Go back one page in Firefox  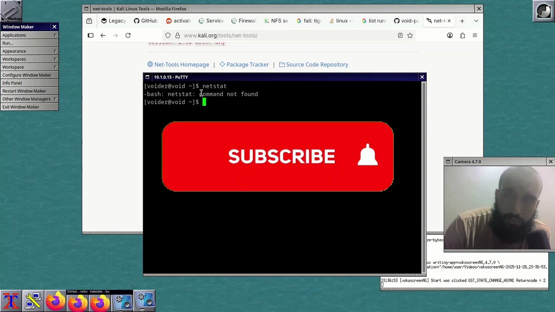103,35
